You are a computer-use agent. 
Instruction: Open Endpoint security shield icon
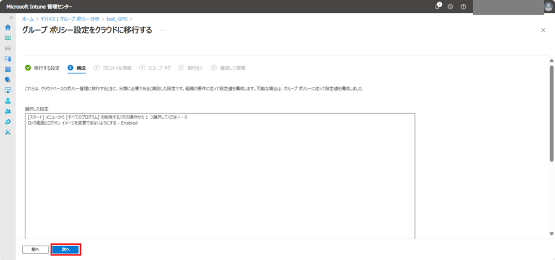click(x=7, y=80)
